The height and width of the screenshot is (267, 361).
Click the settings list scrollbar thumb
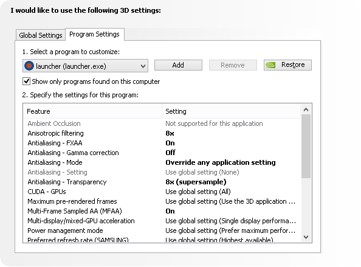[x=306, y=147]
